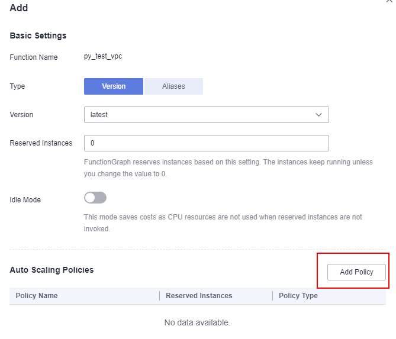Screen dimensions: 396x339
Task: Click the Policy Name column header
Action: pyautogui.click(x=37, y=296)
